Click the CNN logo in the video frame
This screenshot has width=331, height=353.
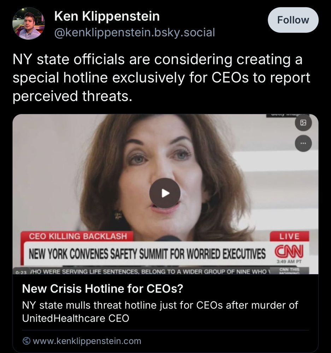click(290, 251)
